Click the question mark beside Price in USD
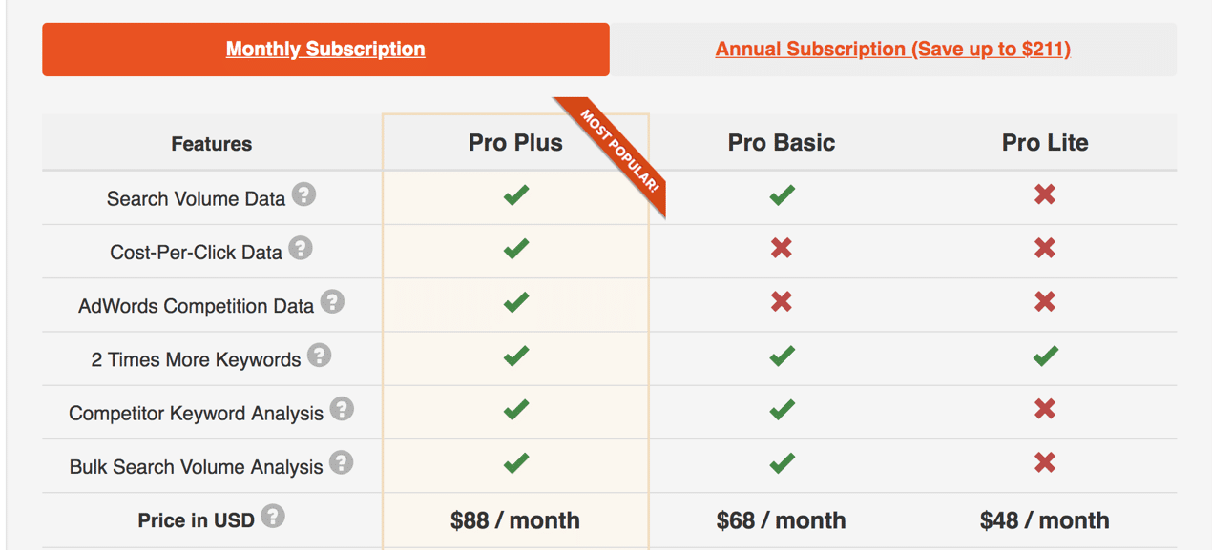The image size is (1212, 550). pyautogui.click(x=273, y=517)
